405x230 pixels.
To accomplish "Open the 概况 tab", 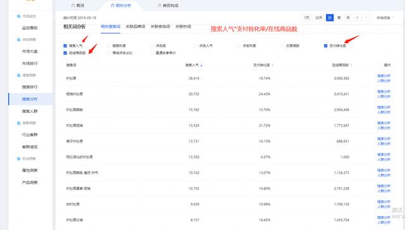I will 78,6.
